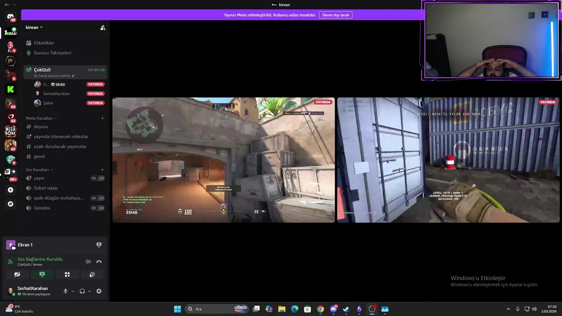Image resolution: width=562 pixels, height=316 pixels.
Task: Open the system tray volume icon
Action: 534,309
